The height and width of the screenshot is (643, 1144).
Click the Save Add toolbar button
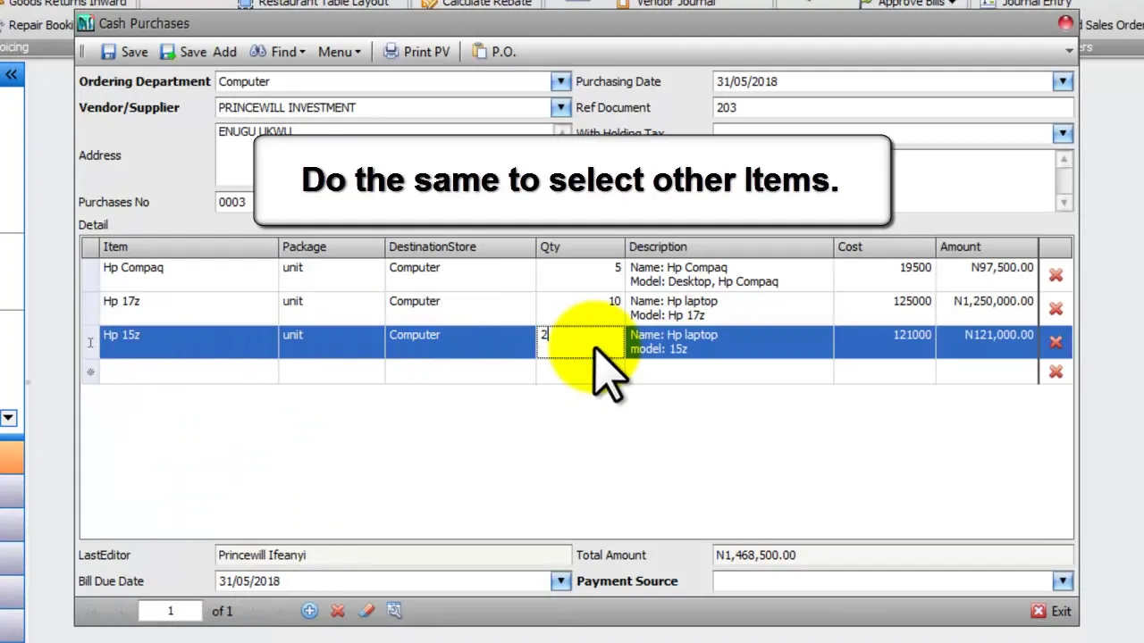coord(198,52)
